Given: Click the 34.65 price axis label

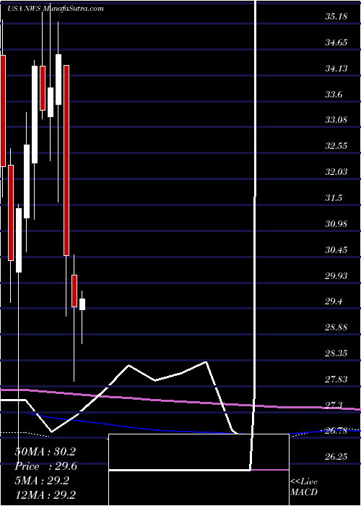Looking at the screenshot, I should point(336,42).
